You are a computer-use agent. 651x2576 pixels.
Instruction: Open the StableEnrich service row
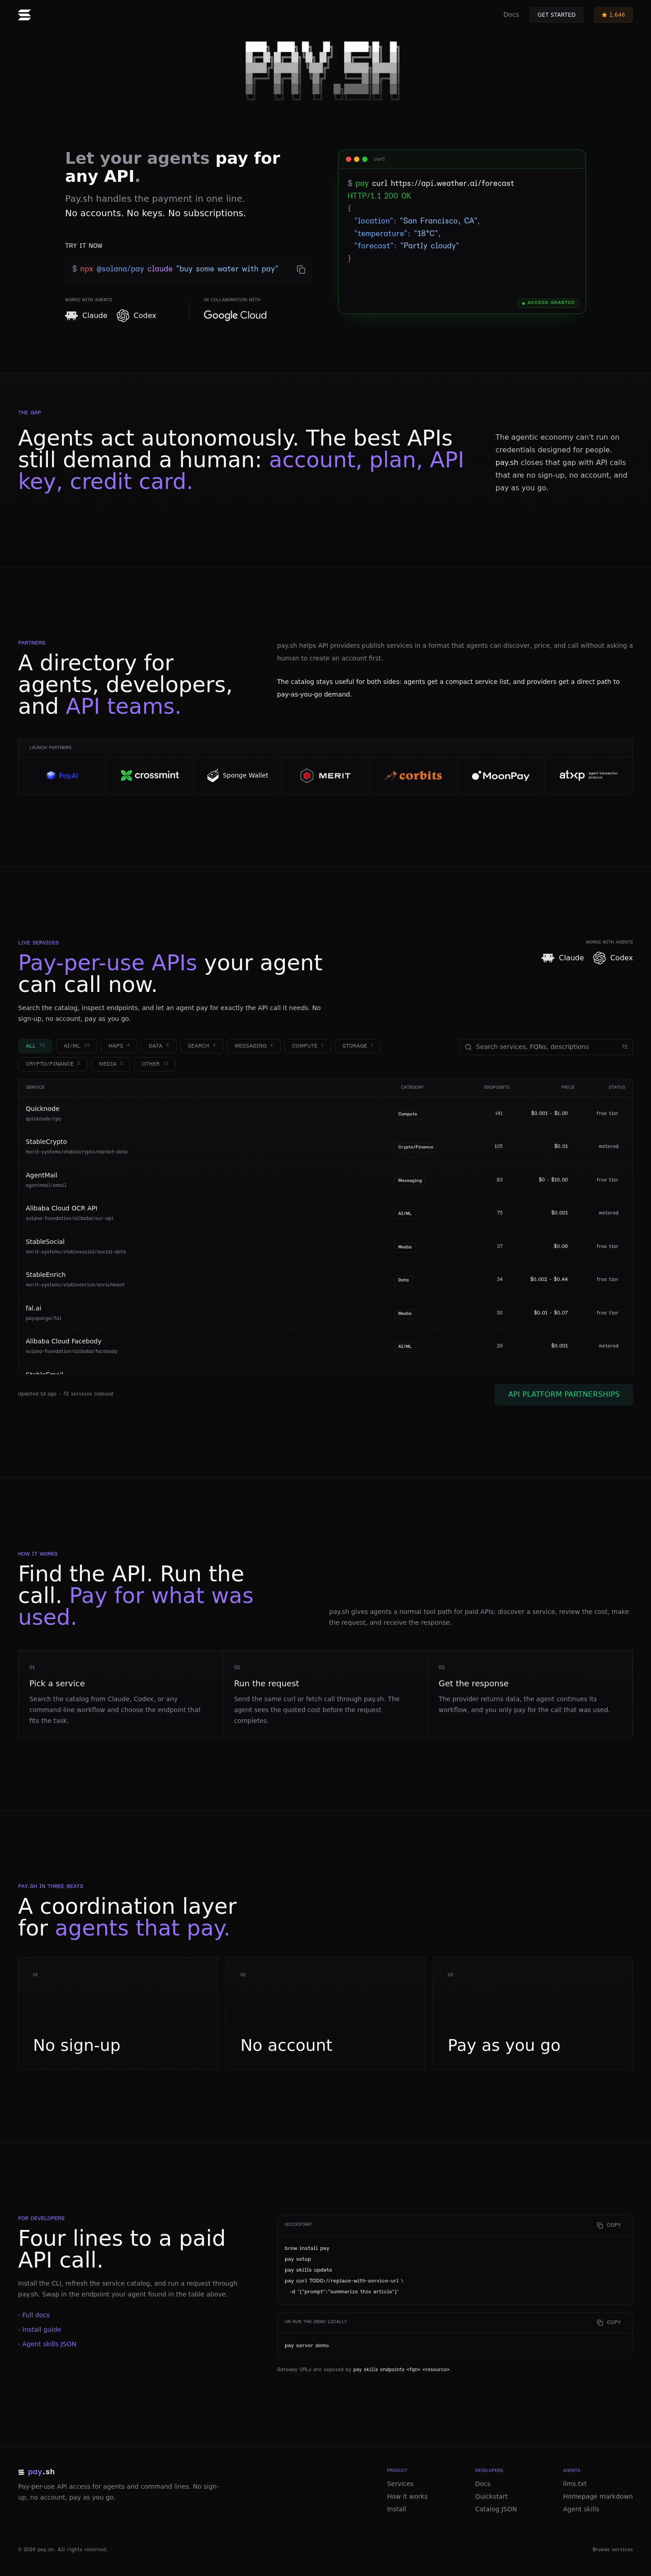pos(325,1279)
